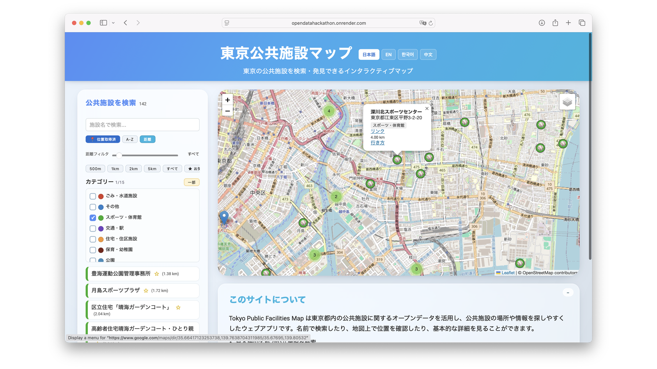Switch language to 日本語

click(369, 55)
